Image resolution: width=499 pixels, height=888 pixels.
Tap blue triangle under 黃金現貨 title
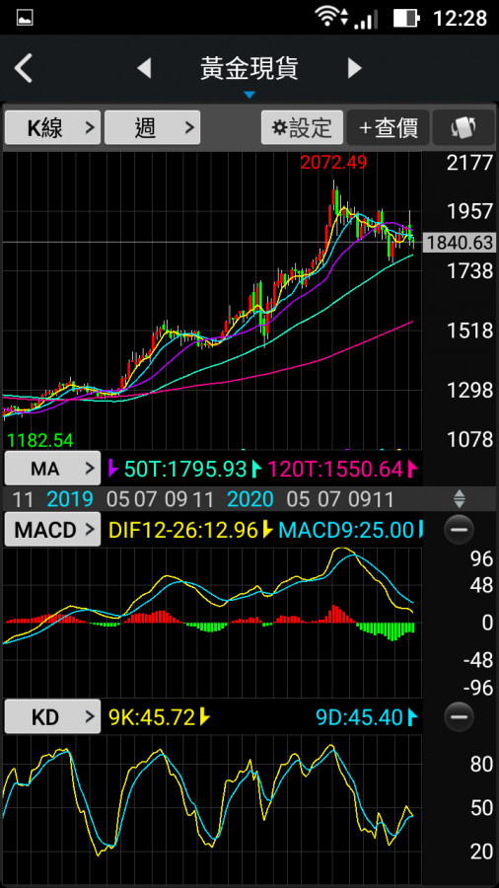pos(249,95)
